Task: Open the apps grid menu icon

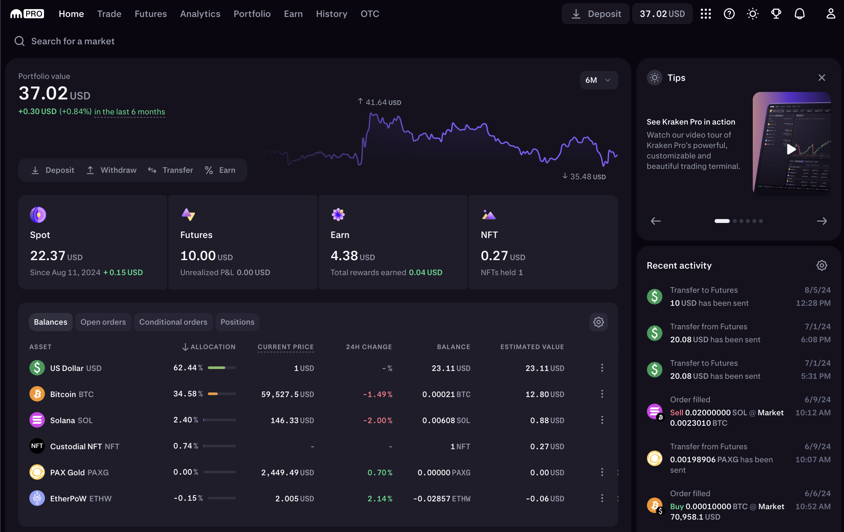Action: (x=706, y=14)
